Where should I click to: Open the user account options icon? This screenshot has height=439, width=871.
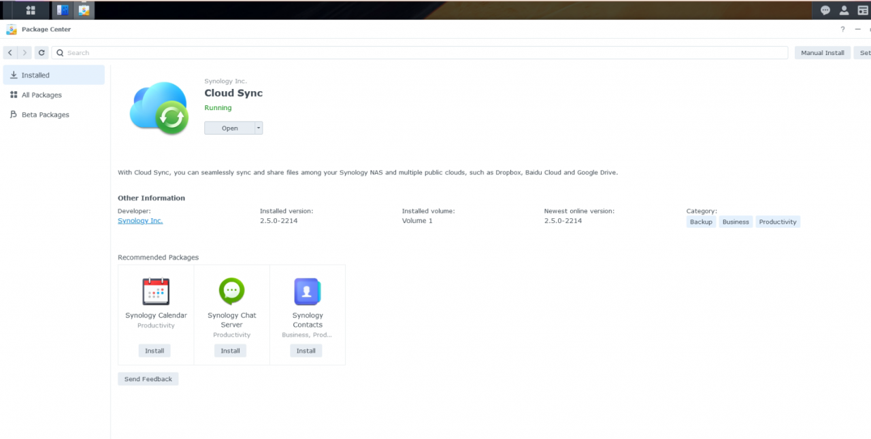pos(844,10)
